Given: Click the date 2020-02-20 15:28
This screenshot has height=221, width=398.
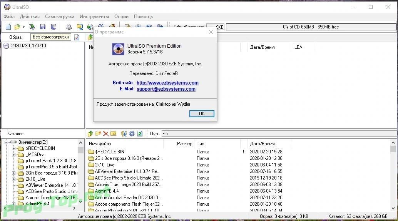Looking at the screenshot, I should click(x=266, y=152).
